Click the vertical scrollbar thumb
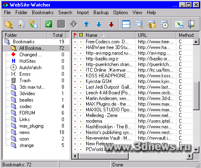The width and height of the screenshot is (201, 168). point(196,96)
